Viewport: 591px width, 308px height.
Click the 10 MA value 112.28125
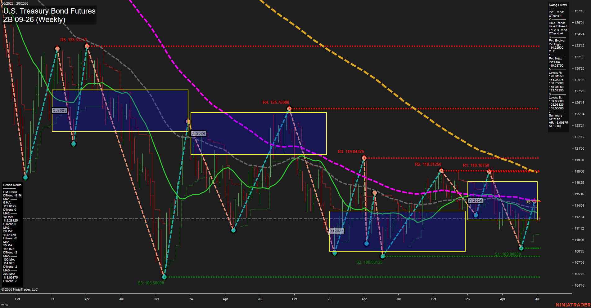10,221
